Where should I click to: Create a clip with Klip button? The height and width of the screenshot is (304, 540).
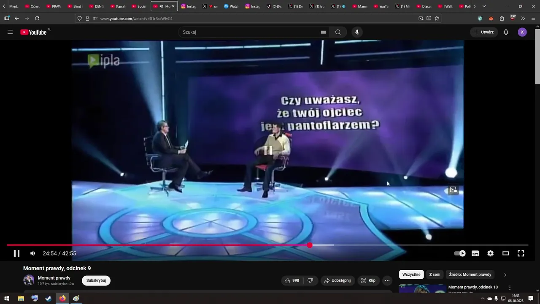pos(369,280)
